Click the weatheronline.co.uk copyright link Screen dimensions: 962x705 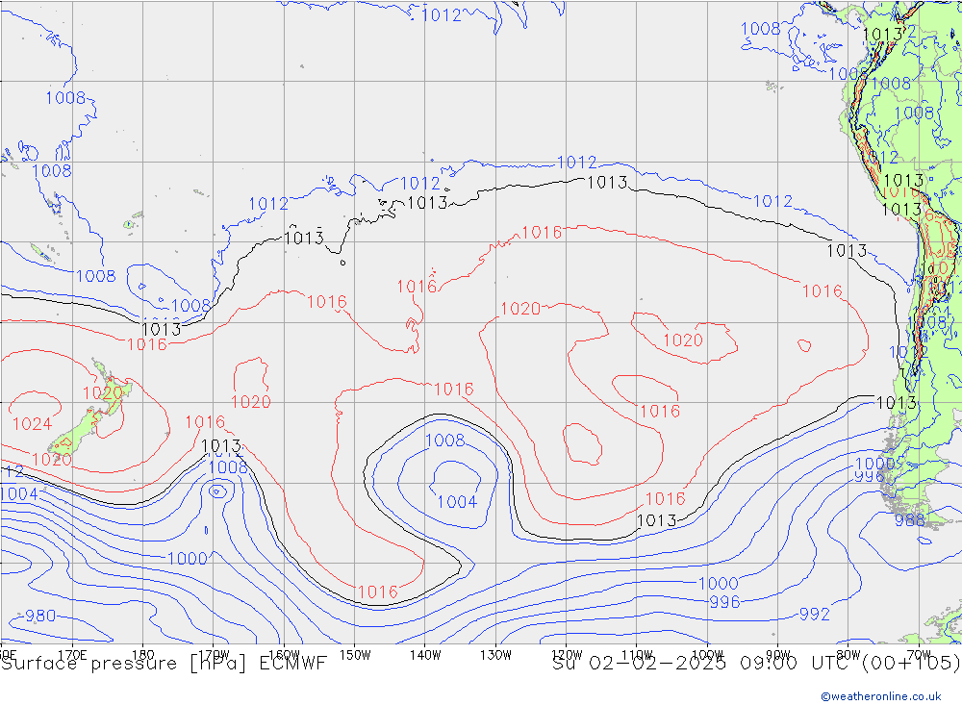point(881,696)
